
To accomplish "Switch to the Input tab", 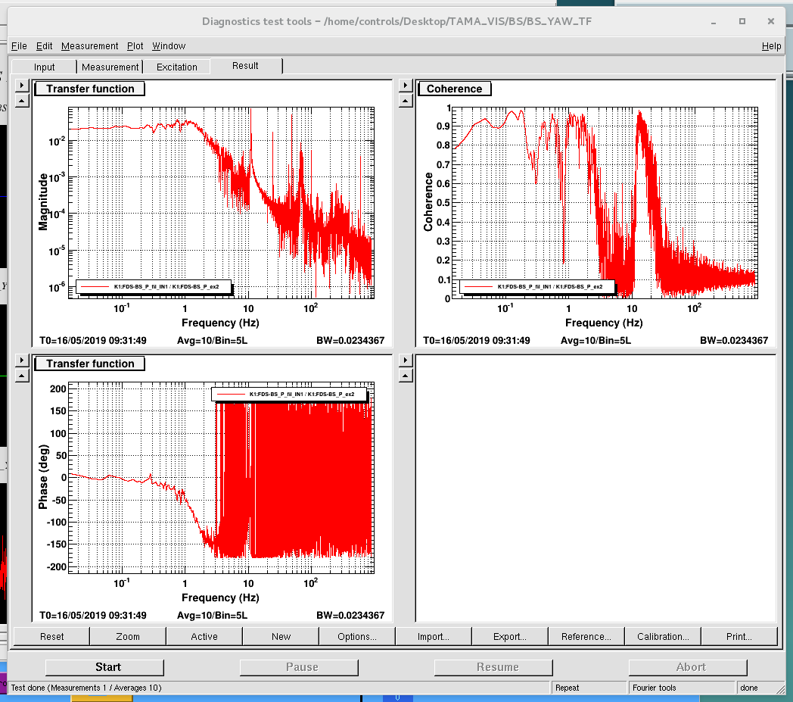I will 45,67.
